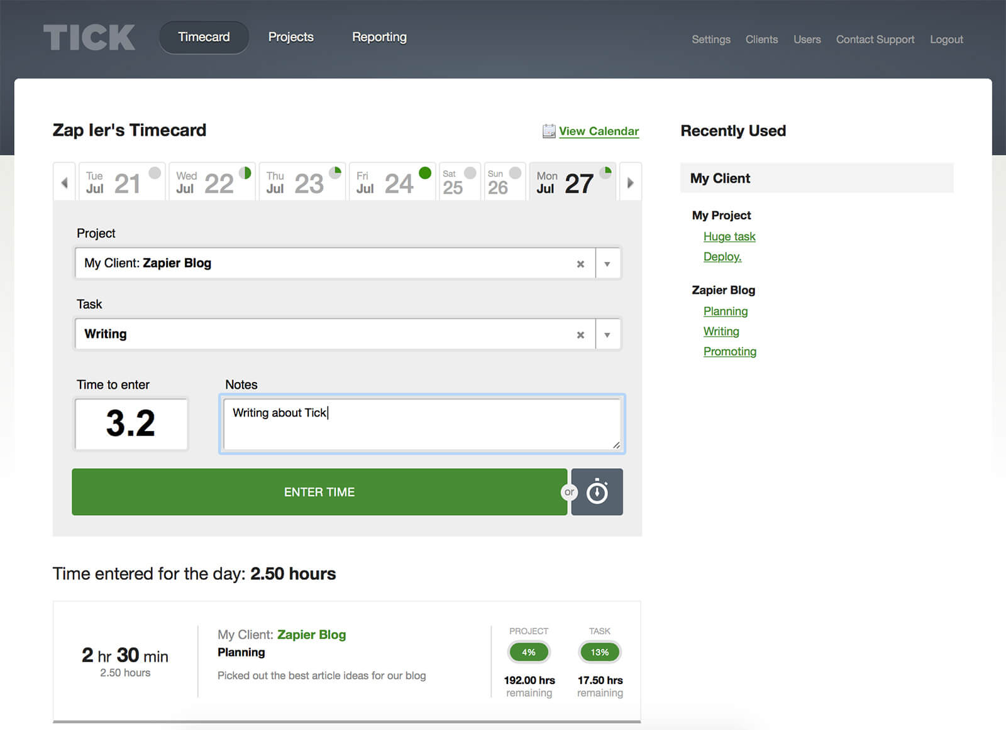The height and width of the screenshot is (730, 1006).
Task: Open the Task dropdown arrow
Action: [607, 335]
